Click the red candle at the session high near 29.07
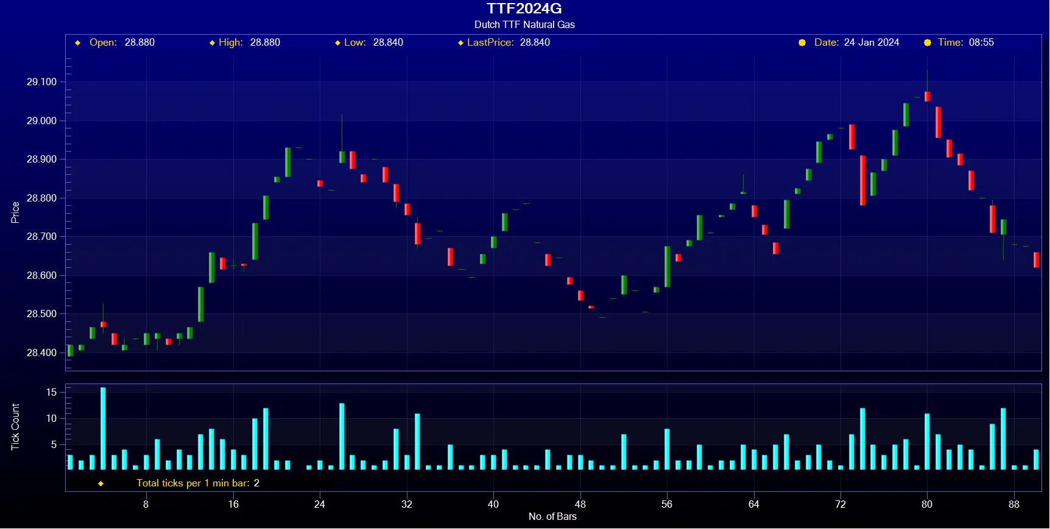The image size is (1050, 529). 928,96
